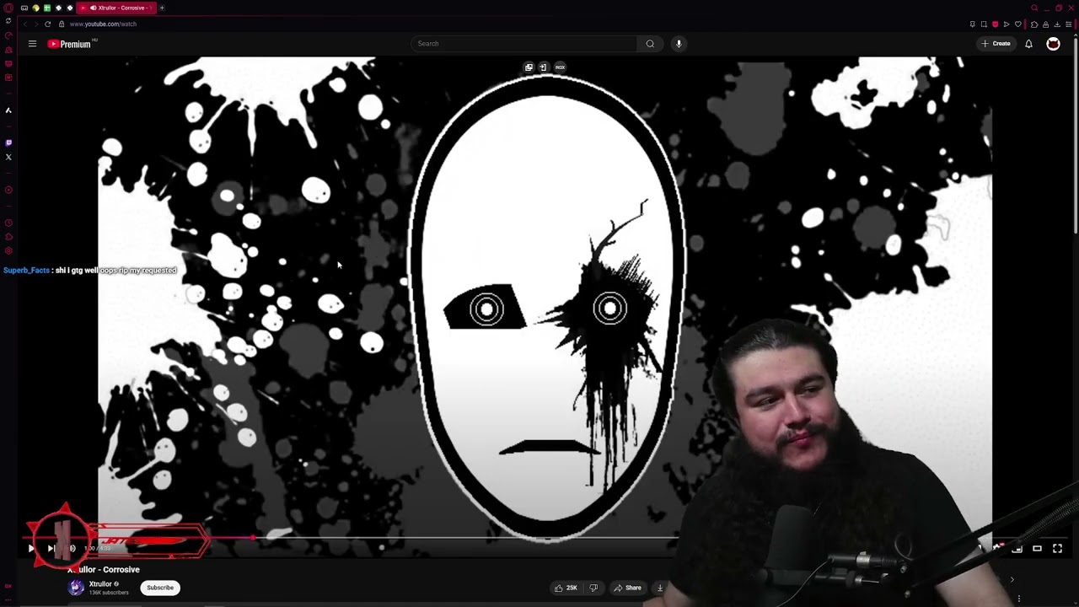Switch player to theater mode

click(x=1037, y=549)
